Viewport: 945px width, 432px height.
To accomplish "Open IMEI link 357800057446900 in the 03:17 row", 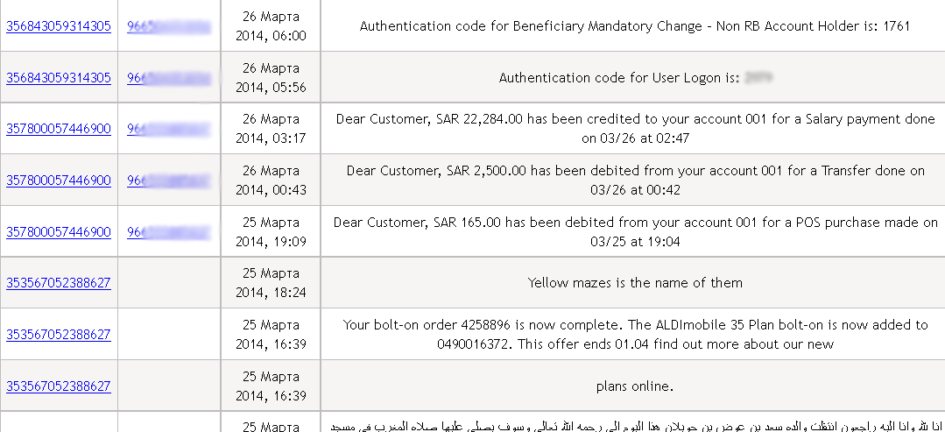I will [59, 129].
